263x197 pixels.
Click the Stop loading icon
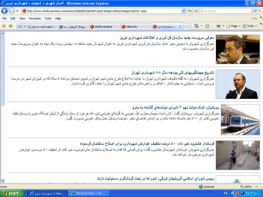pos(196,11)
